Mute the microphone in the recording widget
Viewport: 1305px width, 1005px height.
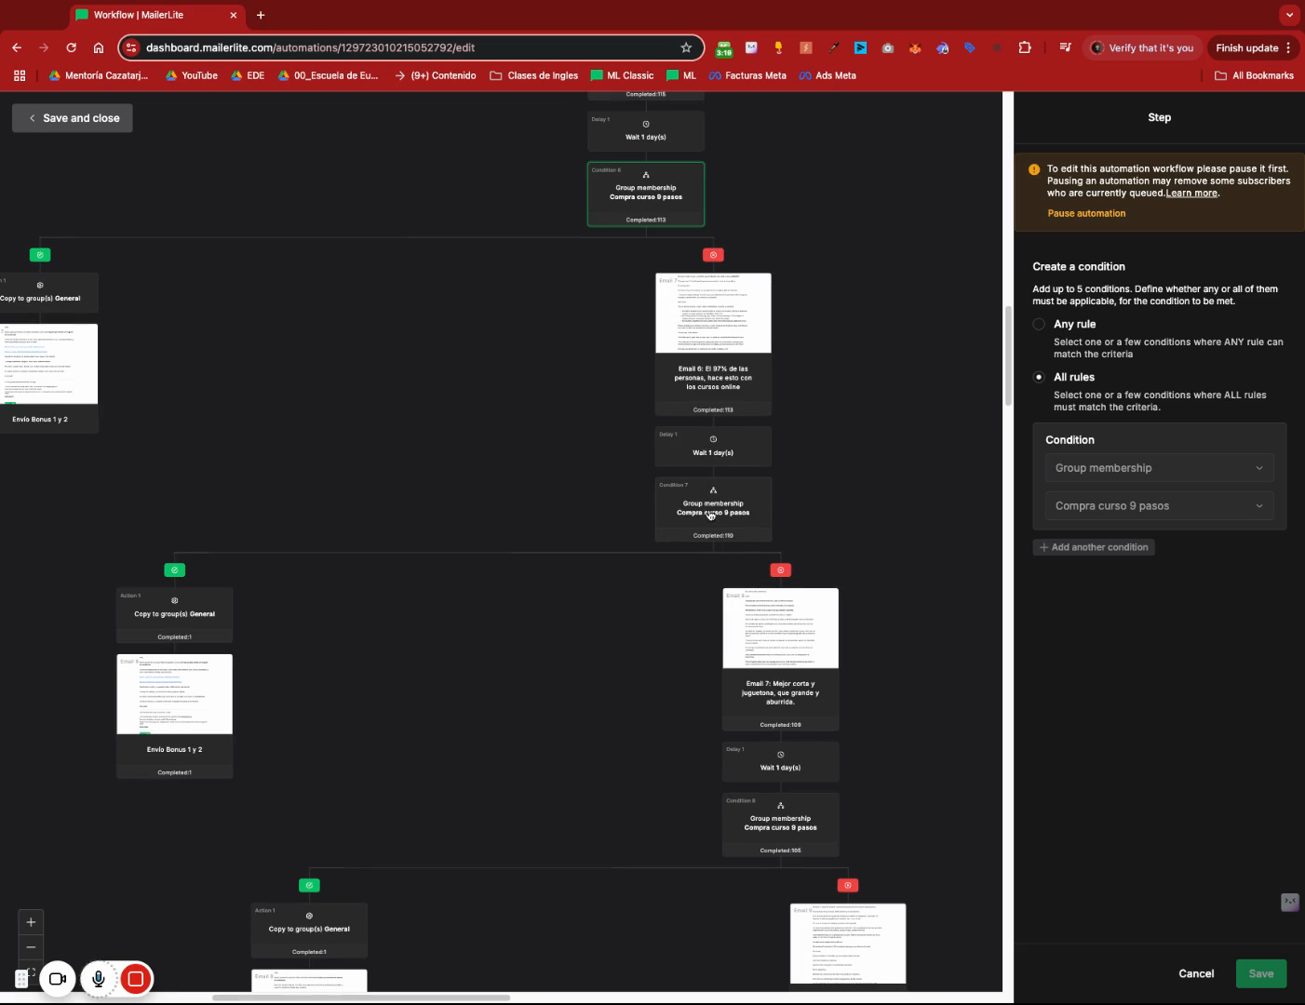pos(98,979)
